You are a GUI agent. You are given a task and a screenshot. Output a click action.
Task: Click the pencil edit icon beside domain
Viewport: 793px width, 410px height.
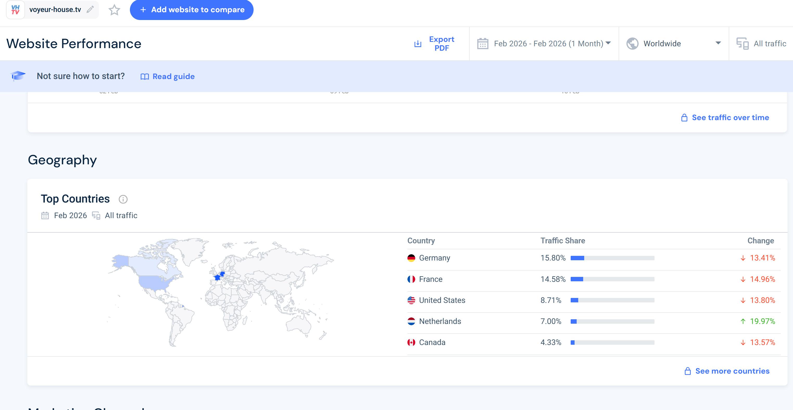[x=90, y=10]
